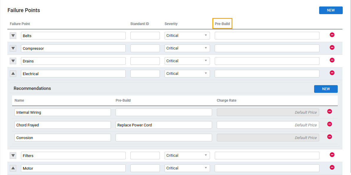
Task: Delete the Internal Wiring recommendation
Action: [329, 111]
